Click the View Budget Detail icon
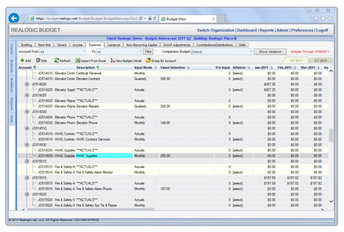Viewport: 344px width, 232px height. point(113,60)
